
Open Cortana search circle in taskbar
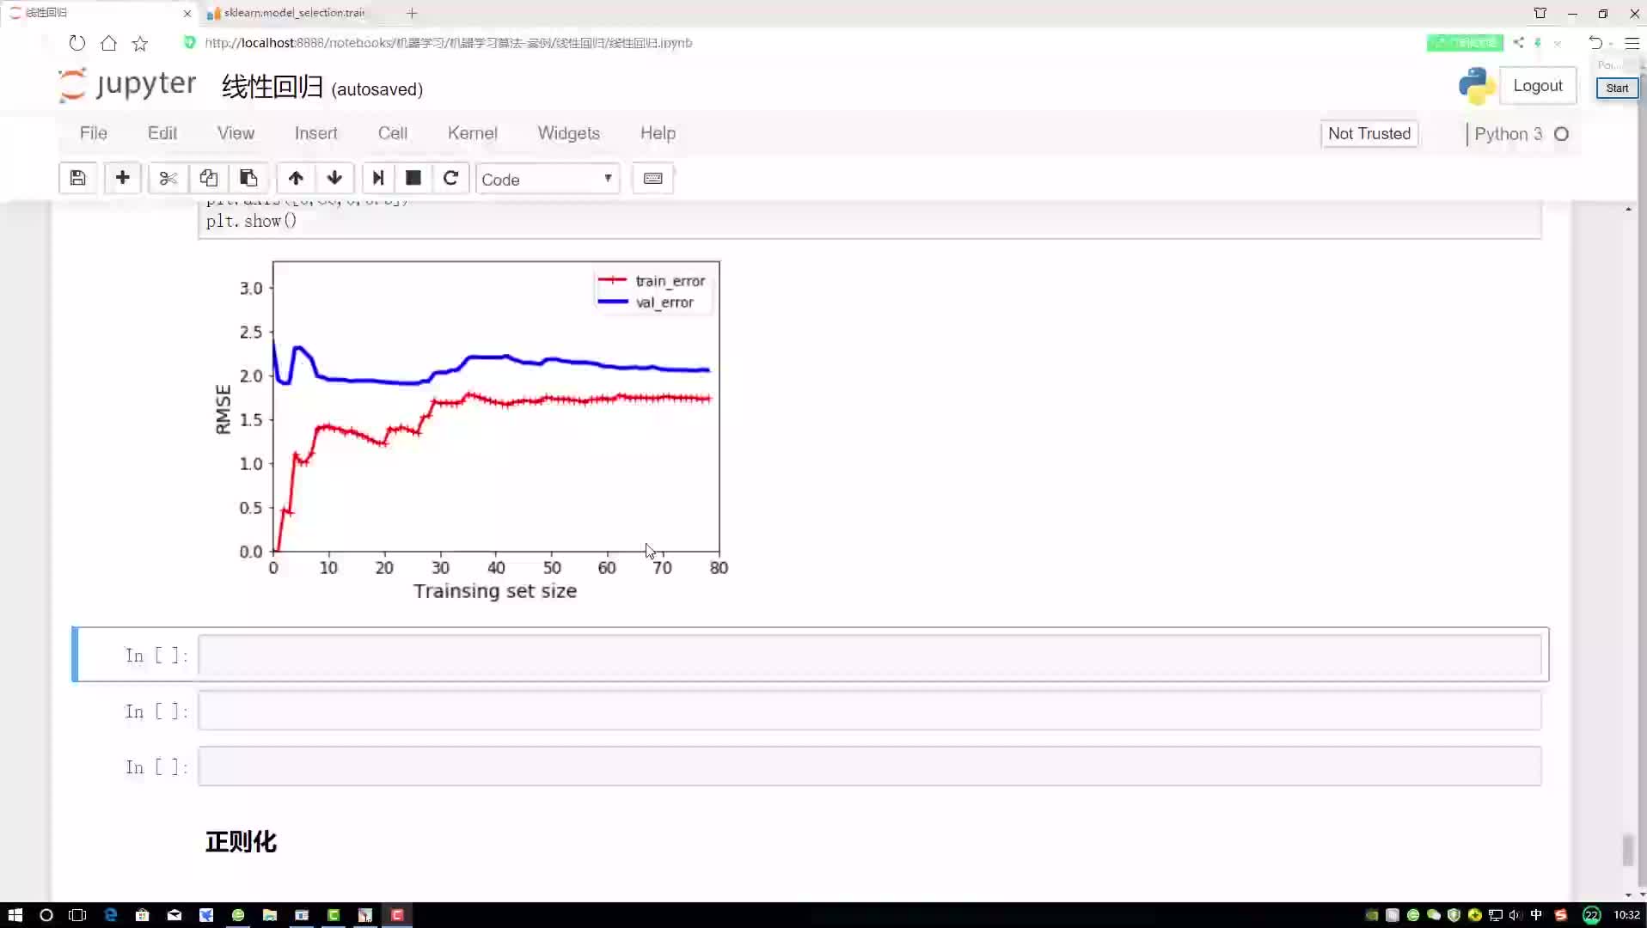pos(46,915)
